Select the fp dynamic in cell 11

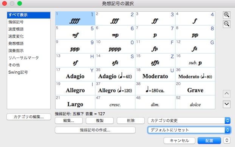pos(155,46)
